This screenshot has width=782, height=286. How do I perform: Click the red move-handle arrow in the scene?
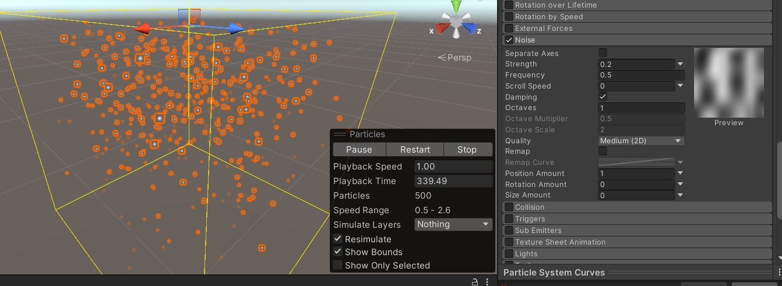[142, 29]
